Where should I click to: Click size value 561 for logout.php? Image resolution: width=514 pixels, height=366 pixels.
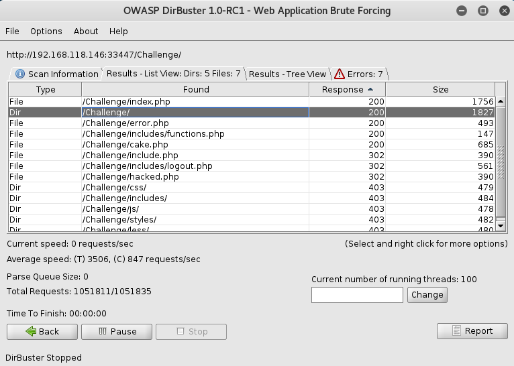(485, 166)
